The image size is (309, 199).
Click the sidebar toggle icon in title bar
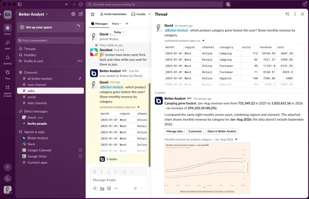20,4
